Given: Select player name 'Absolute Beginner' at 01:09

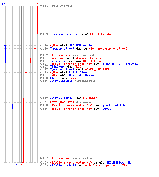Looking at the screenshot, I should coord(65,34).
